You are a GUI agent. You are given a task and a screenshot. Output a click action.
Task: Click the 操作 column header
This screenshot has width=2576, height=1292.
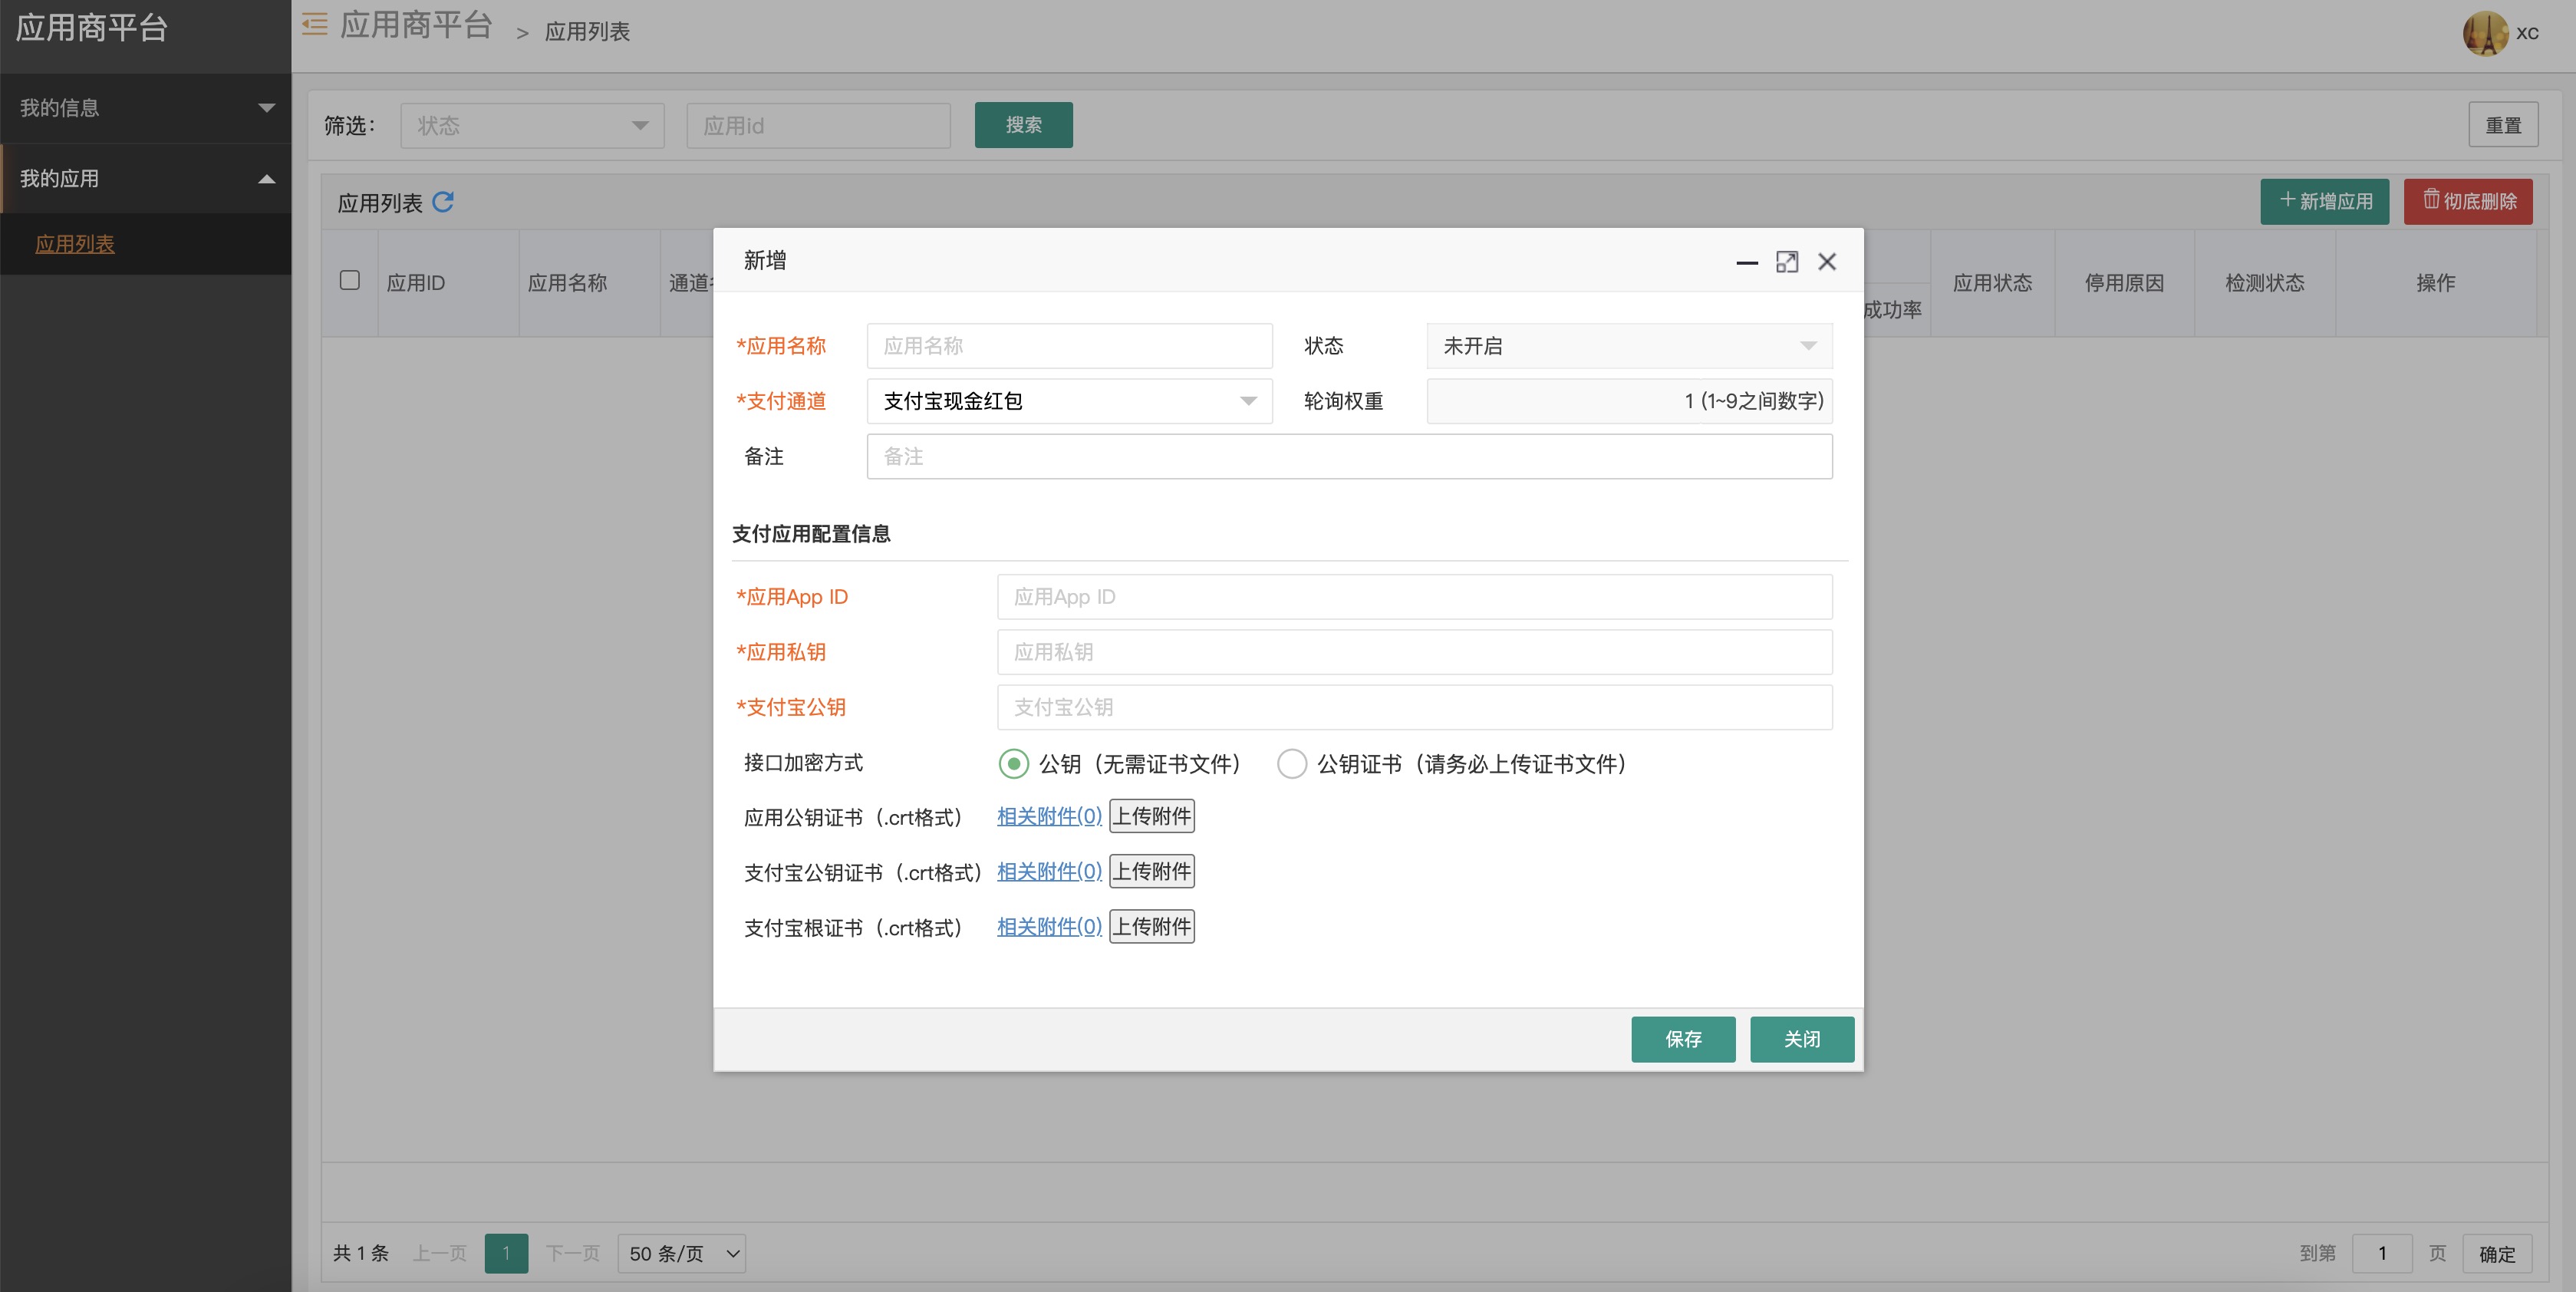click(x=2435, y=283)
